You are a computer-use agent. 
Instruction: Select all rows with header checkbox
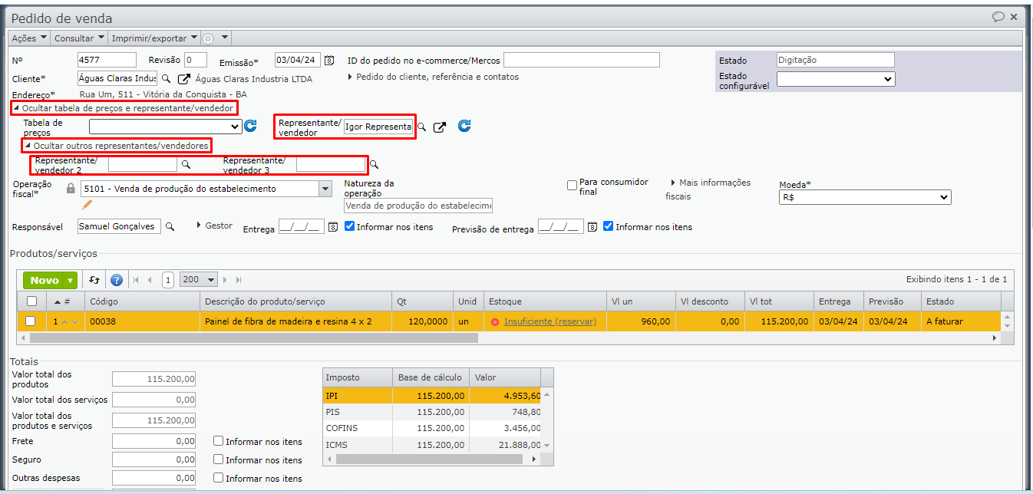31,301
